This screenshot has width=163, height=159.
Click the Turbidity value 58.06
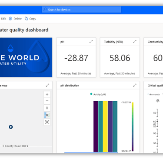pos(120,58)
